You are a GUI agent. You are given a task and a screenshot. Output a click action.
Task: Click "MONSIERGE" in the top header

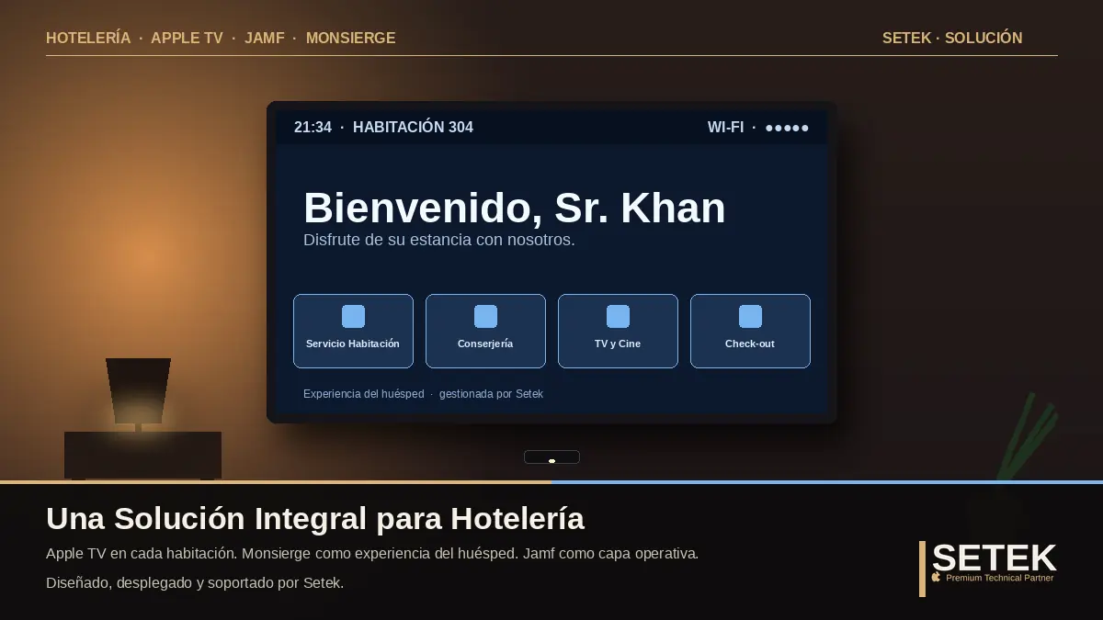(x=350, y=38)
